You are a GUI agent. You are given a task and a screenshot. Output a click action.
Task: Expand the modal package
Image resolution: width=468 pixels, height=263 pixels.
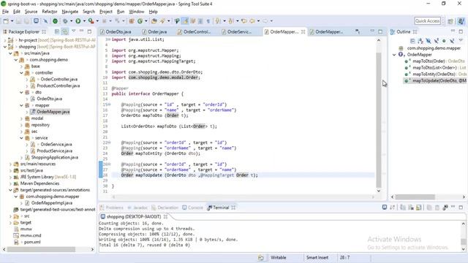point(21,118)
